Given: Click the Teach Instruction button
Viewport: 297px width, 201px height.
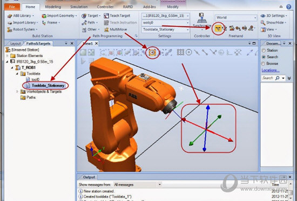Looking at the screenshot, I should tap(120, 23).
